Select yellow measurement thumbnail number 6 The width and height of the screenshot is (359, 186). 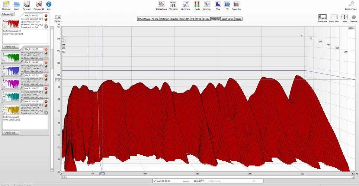coord(10,109)
